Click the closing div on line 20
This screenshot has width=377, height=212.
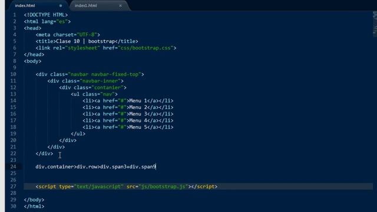(x=68, y=140)
